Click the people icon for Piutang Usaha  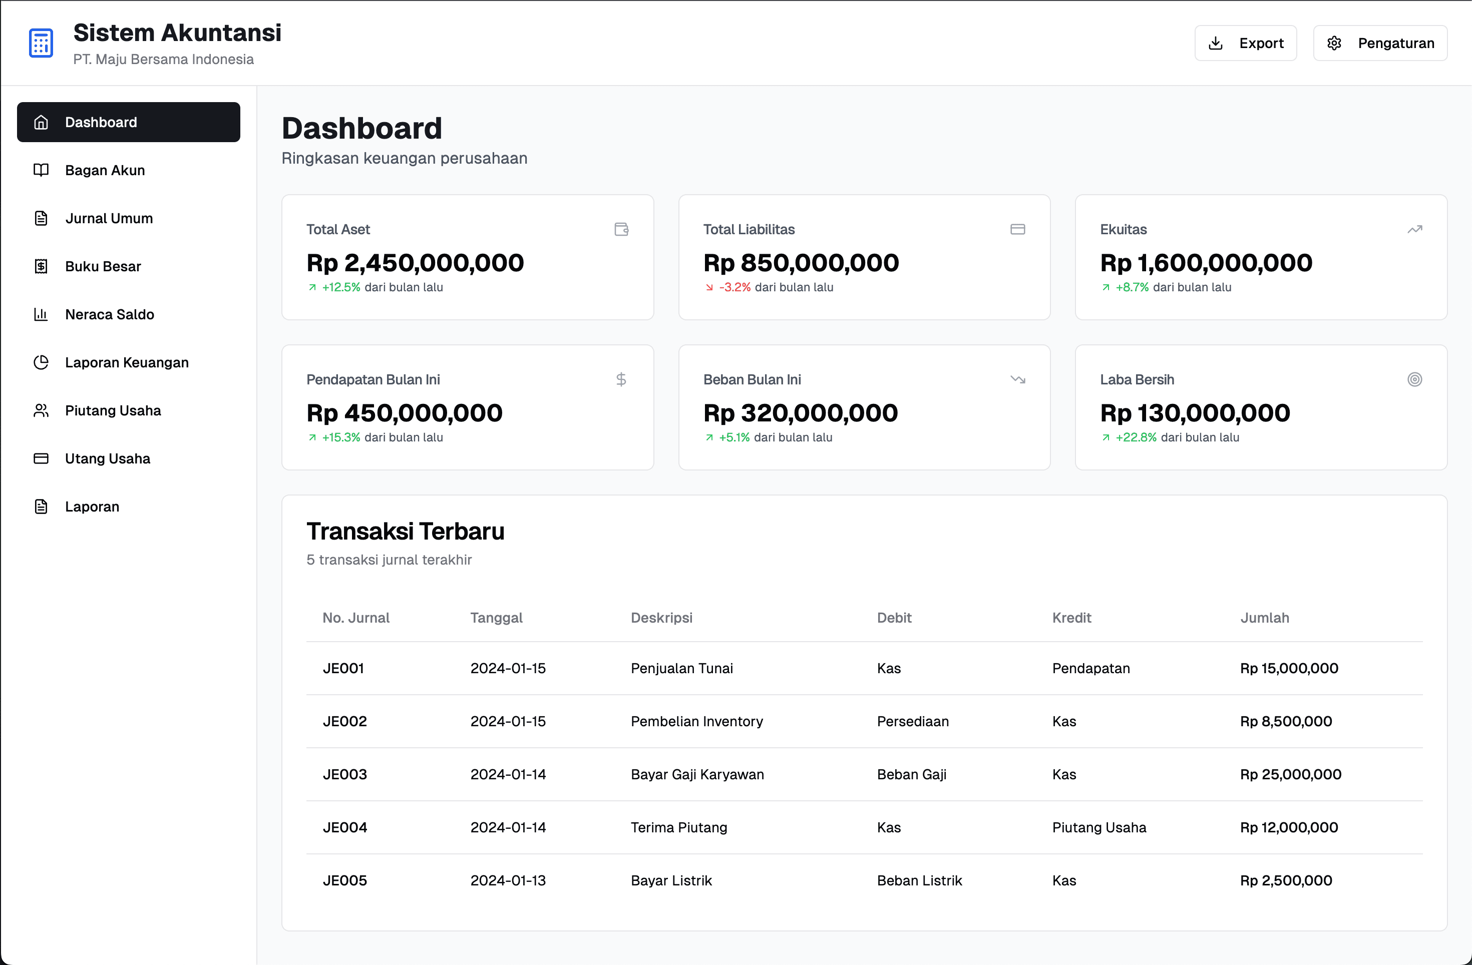[41, 410]
